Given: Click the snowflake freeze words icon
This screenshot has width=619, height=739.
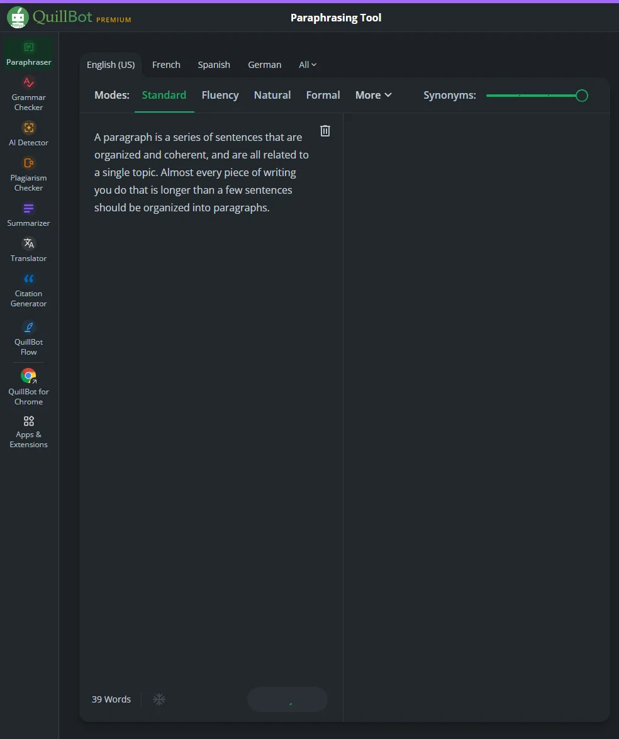Looking at the screenshot, I should coord(159,699).
